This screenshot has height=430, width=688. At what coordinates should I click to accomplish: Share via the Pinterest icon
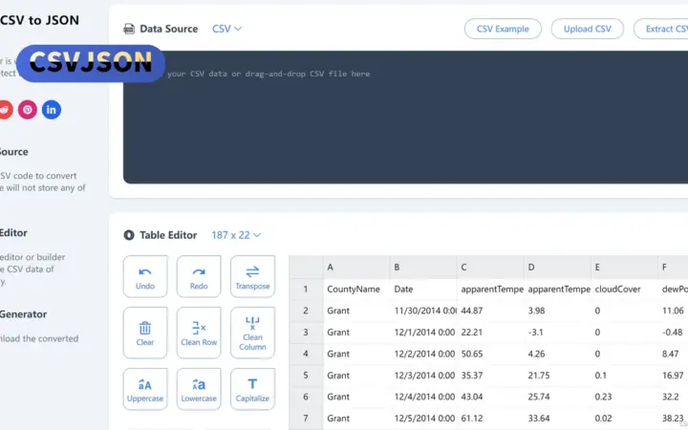27,110
